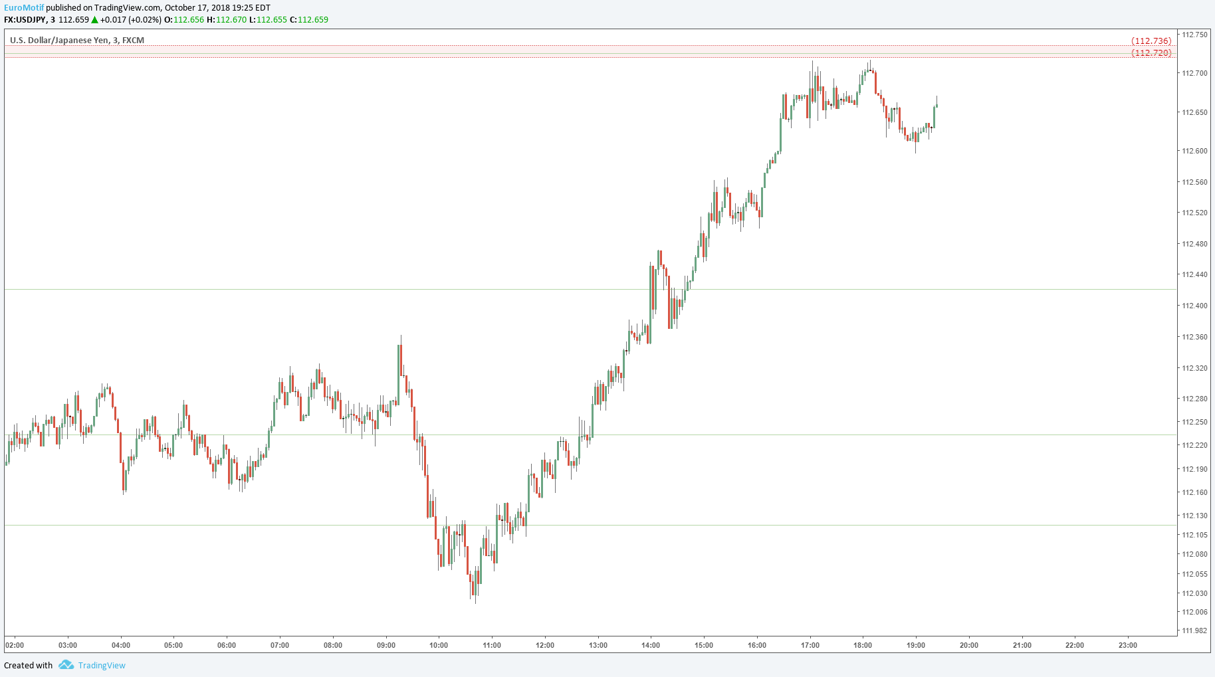1215x677 pixels.
Task: Click the 19:00 time axis label
Action: 916,645
